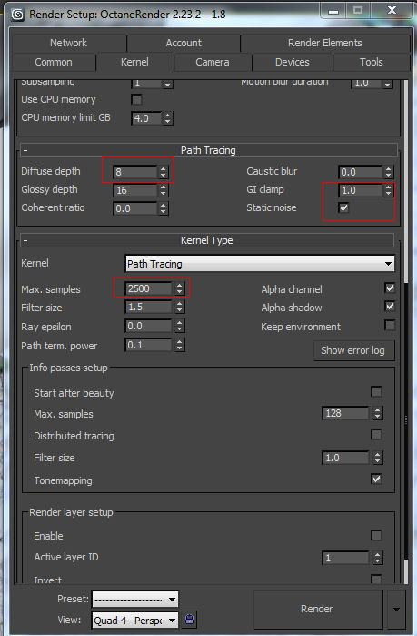Switch to the Network tab
417x636 pixels.
(68, 43)
